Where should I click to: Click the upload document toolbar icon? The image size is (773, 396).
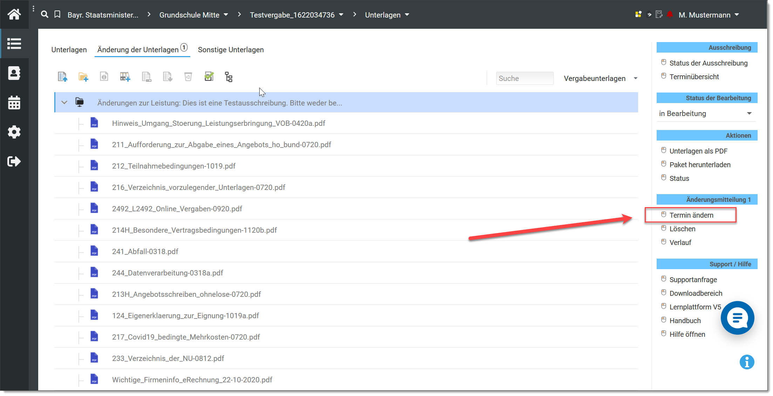click(x=62, y=77)
